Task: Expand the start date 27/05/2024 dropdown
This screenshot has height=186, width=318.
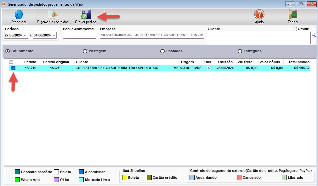Action: (x=25, y=36)
